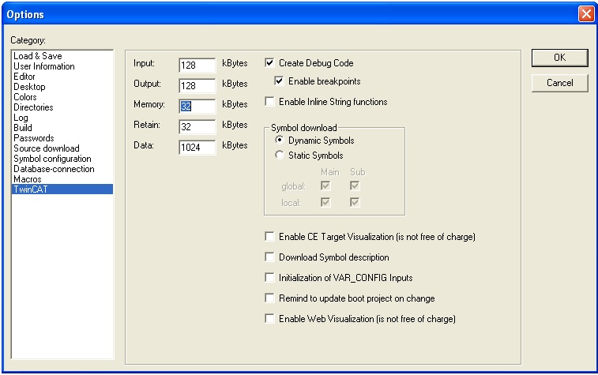Toggle Enable breakpoints checkbox
The height and width of the screenshot is (375, 598).
279,81
